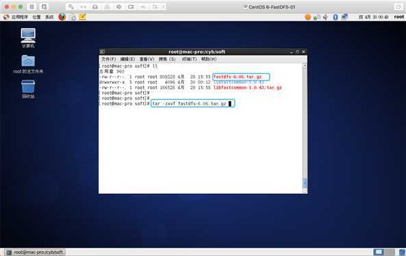Image resolution: width=406 pixels, height=256 pixels.
Task: Open the terminal 文件(F) menu
Action: point(108,59)
